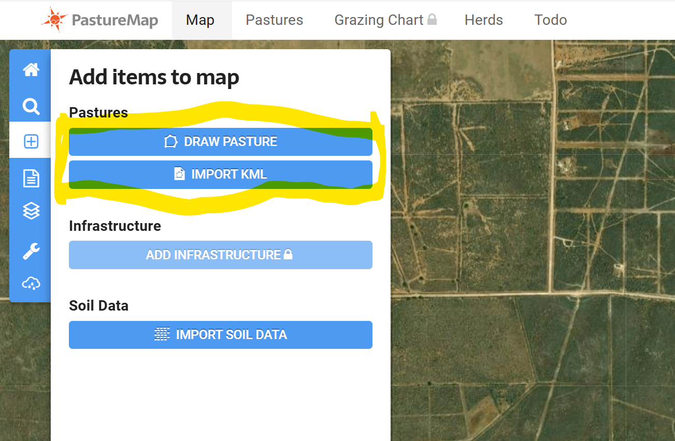Viewport: 675px width, 441px height.
Task: Click the Draw Pasture button
Action: coord(221,142)
